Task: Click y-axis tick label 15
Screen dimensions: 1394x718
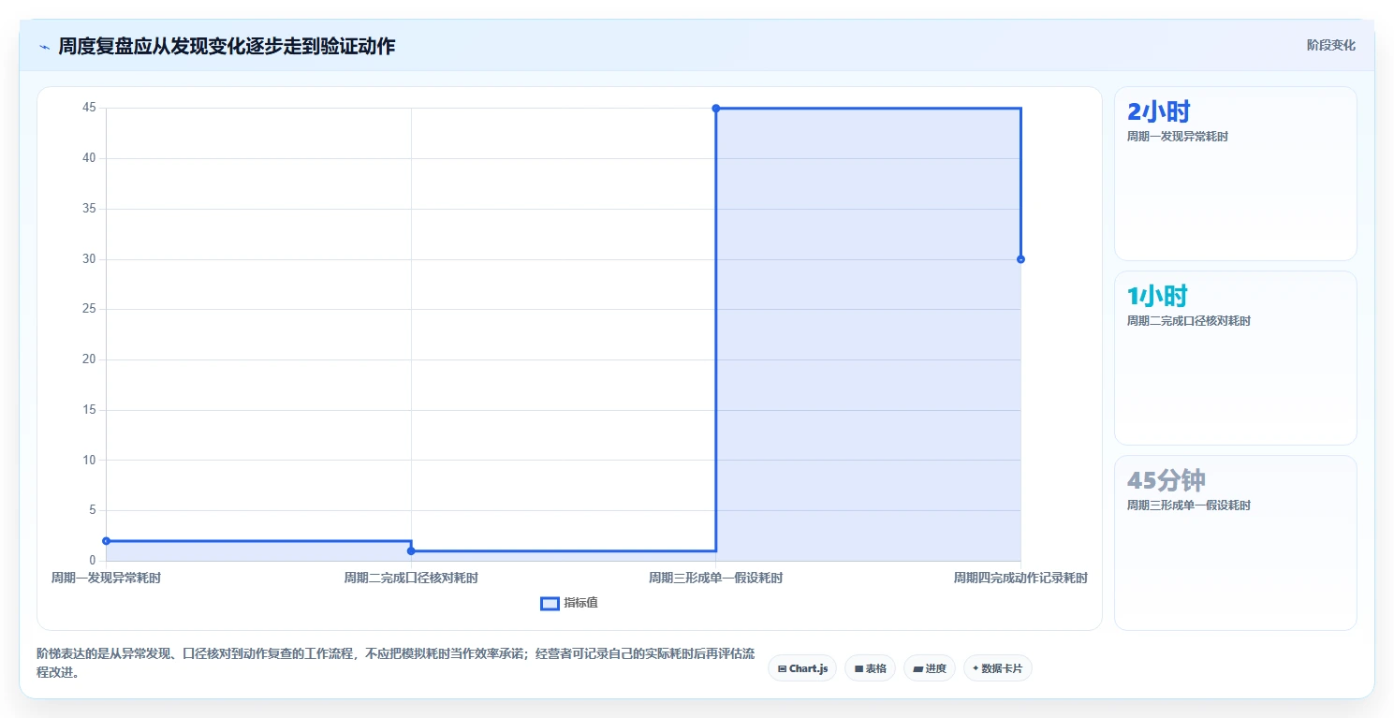Action: pyautogui.click(x=89, y=410)
